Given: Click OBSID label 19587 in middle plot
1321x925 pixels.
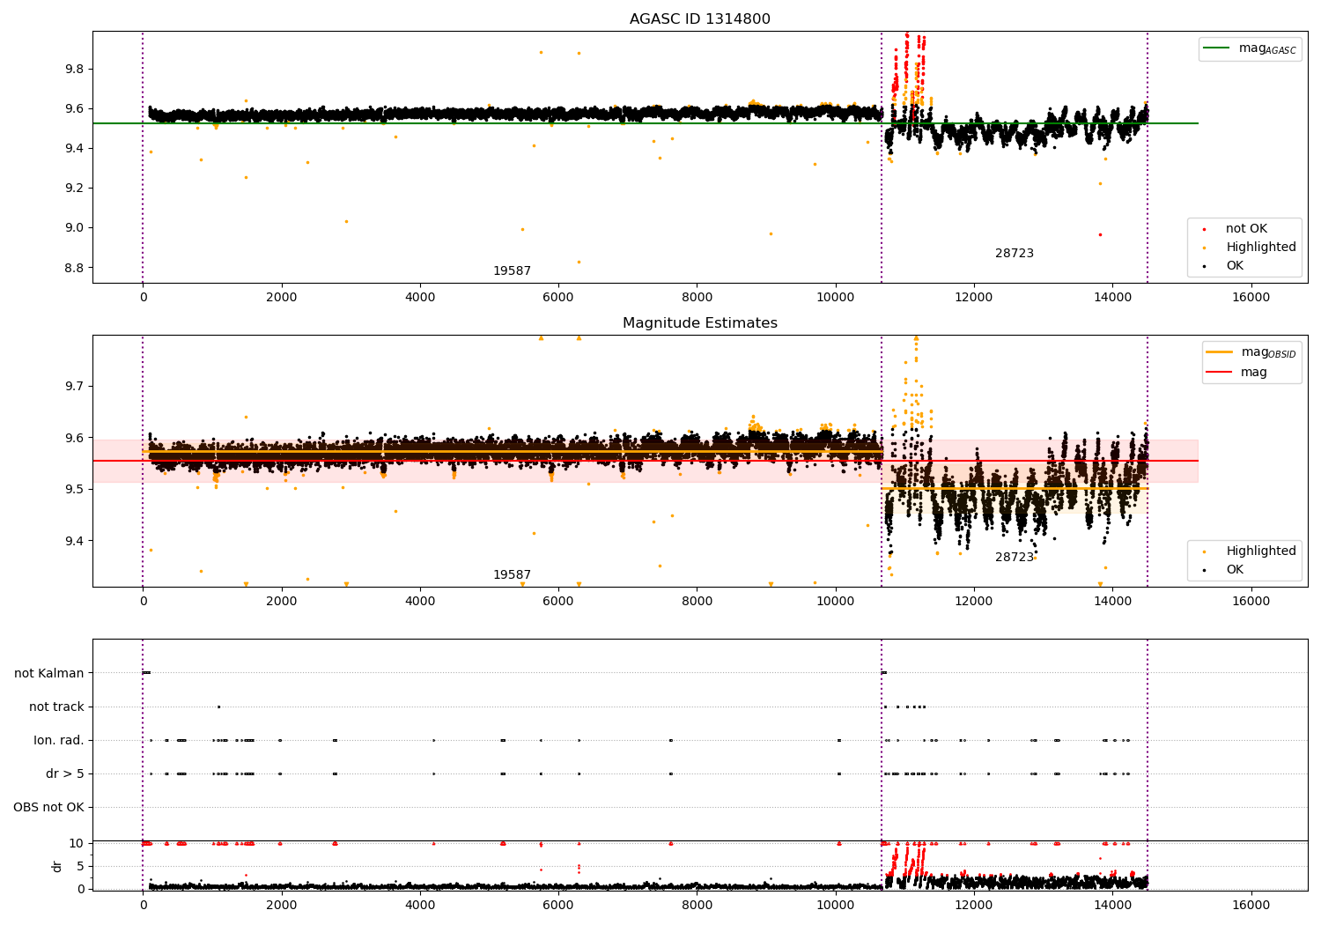Looking at the screenshot, I should [512, 575].
